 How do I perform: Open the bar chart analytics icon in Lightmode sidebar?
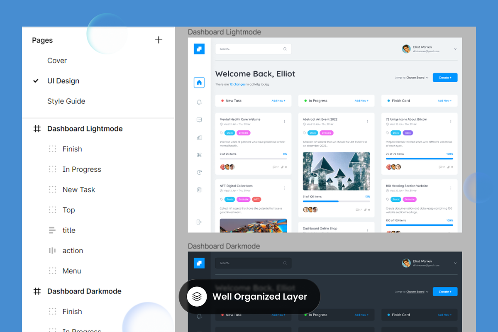coord(199,137)
